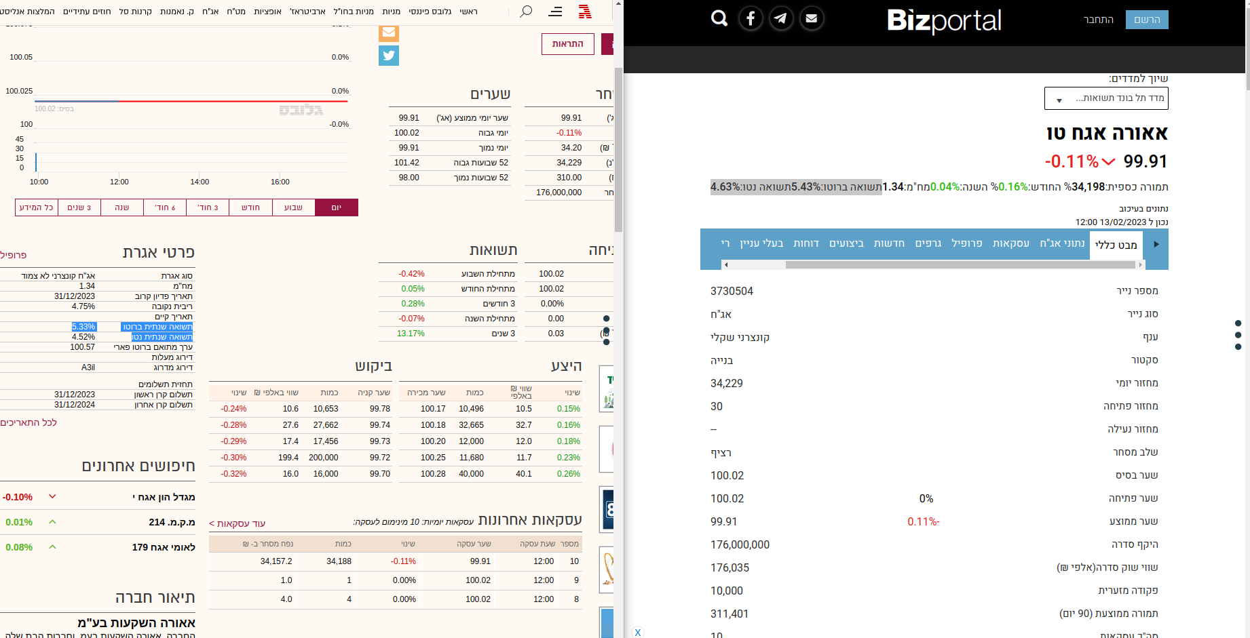Click the email envelope icon on Bizportal header

coord(811,18)
